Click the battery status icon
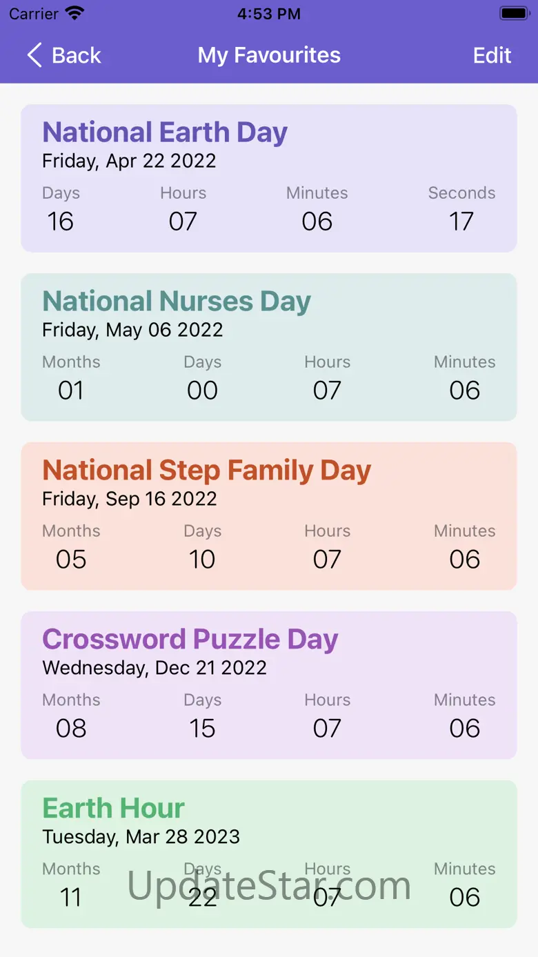The image size is (538, 957). [514, 13]
